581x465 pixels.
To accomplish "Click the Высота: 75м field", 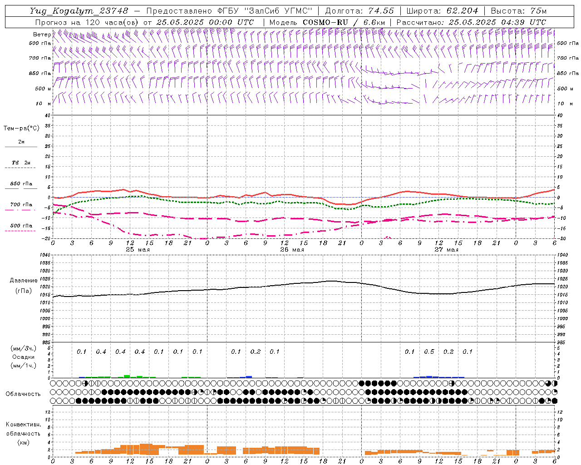I will pyautogui.click(x=518, y=11).
